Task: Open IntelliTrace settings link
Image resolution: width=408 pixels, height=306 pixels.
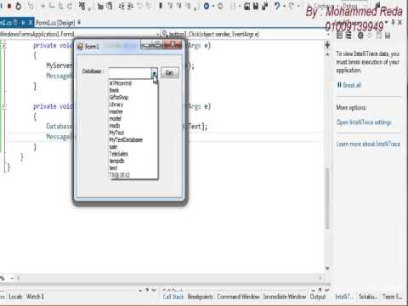Action: (x=364, y=122)
